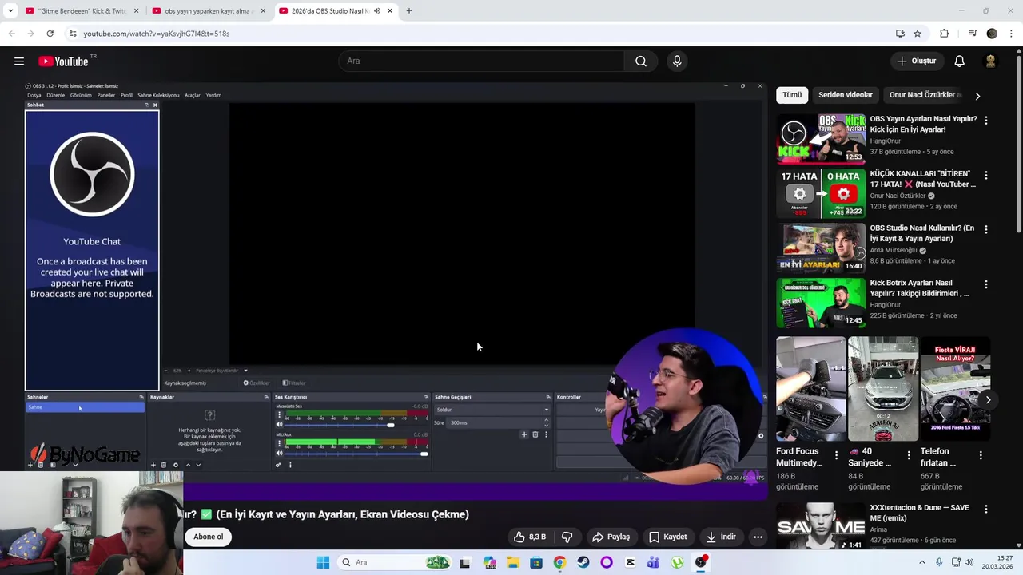Click the Chrome address bar URL

tap(157, 34)
